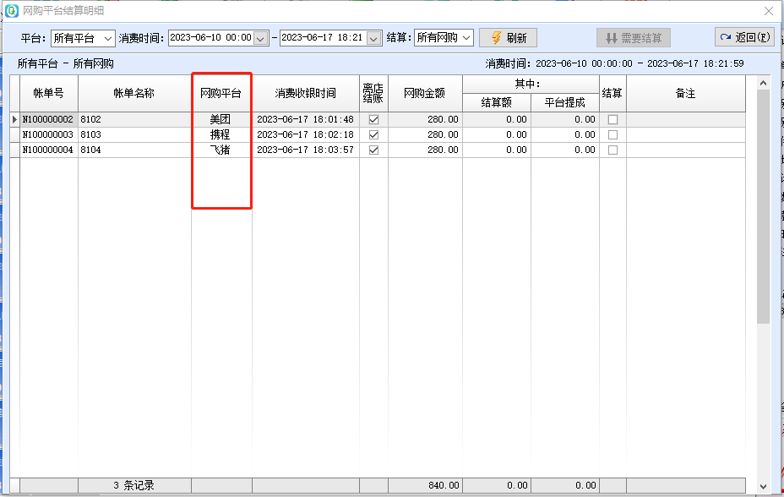Click the 飞猪 platform cell
The image size is (784, 497).
click(220, 150)
